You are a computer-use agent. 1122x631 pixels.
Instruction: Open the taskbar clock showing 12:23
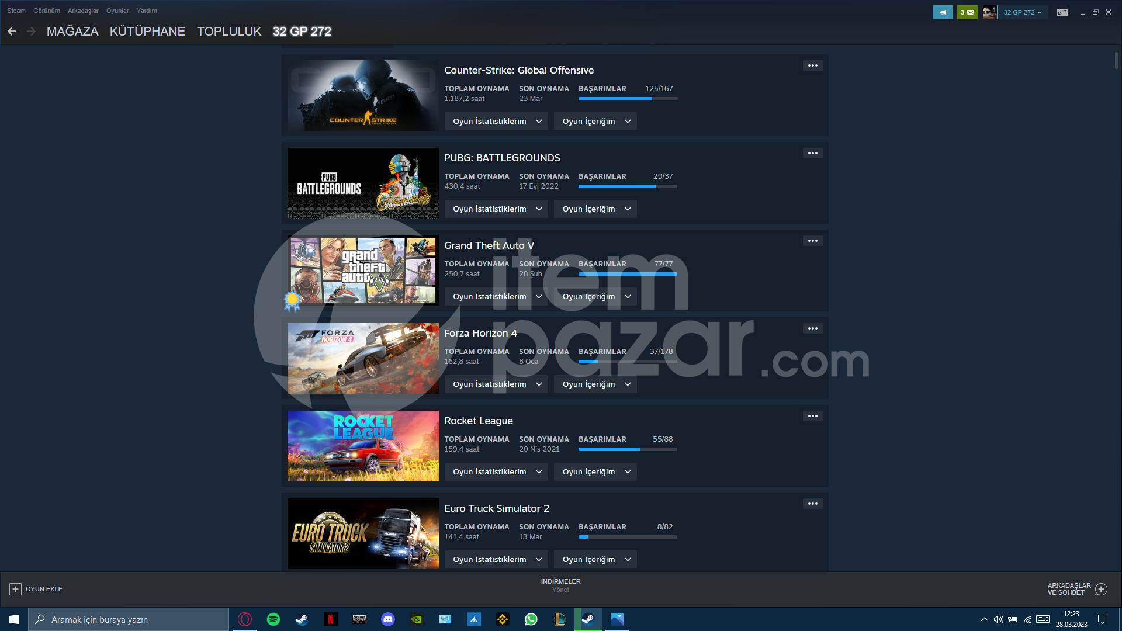coord(1071,619)
